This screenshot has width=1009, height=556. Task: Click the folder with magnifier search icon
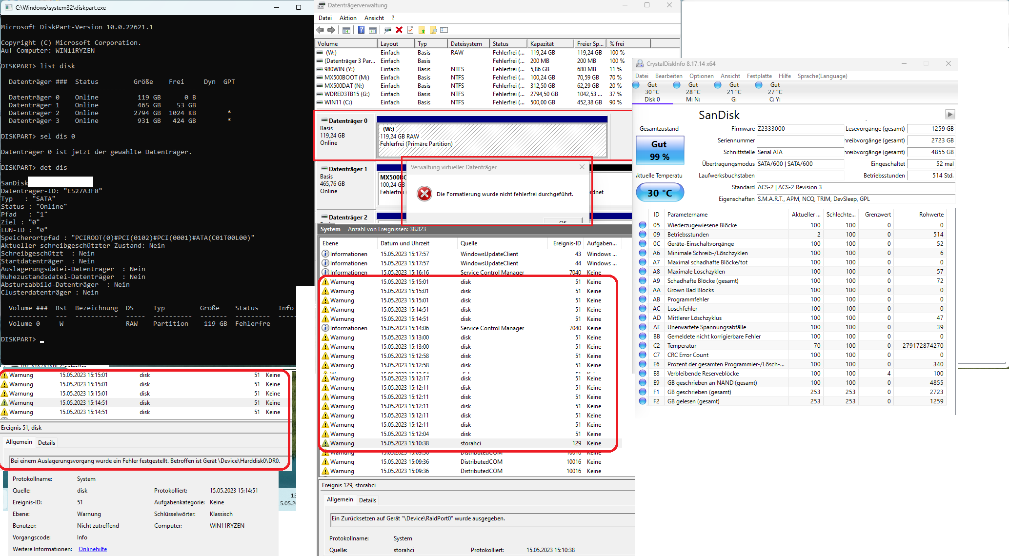pos(433,30)
